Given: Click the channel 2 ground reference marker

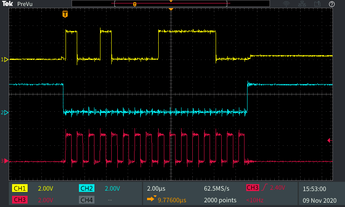Looking at the screenshot, I should pos(6,113).
